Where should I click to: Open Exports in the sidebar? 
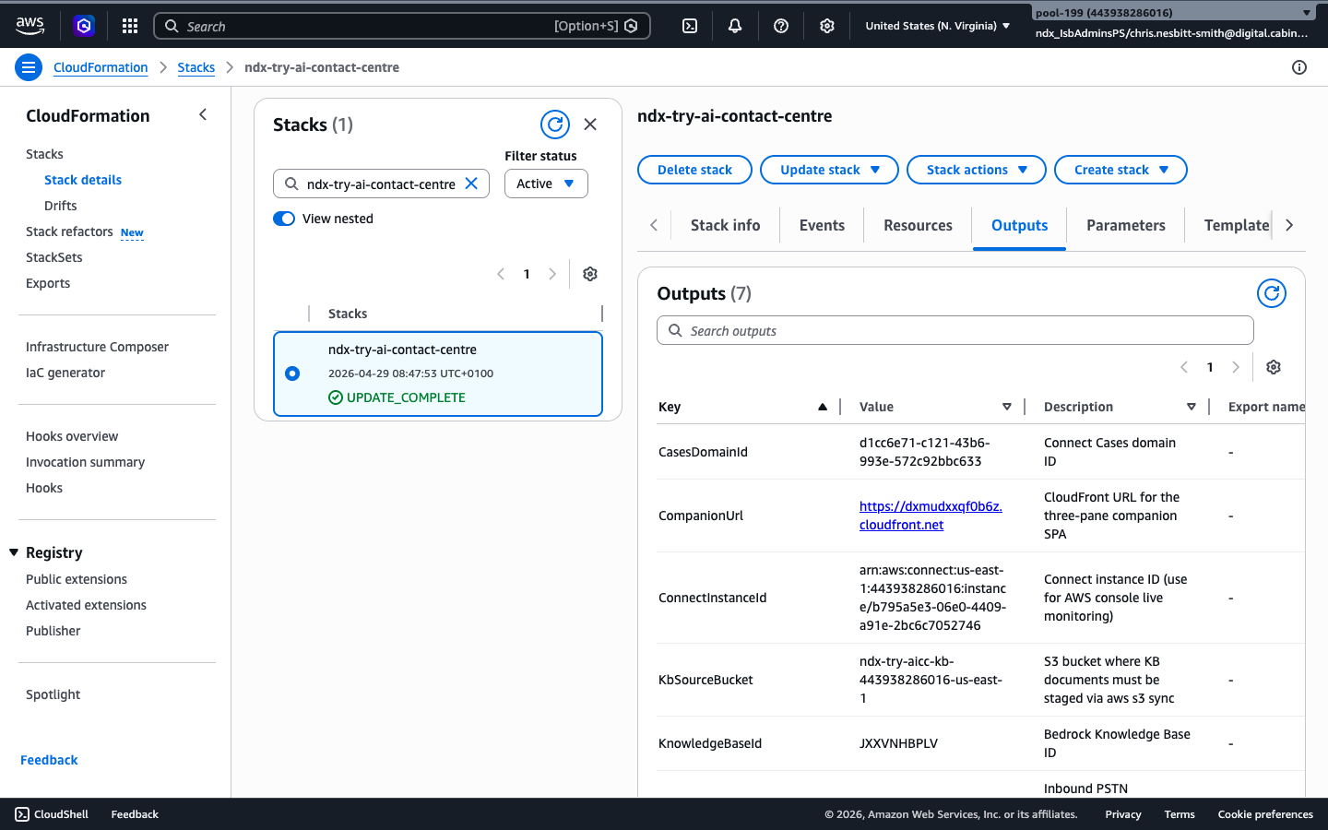coord(48,283)
